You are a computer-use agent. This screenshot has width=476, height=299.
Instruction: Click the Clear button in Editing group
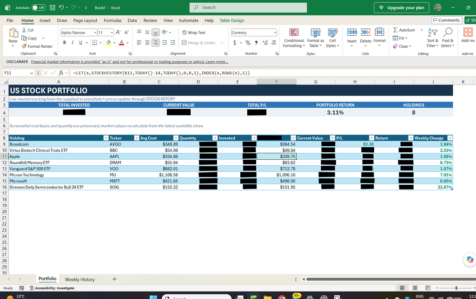(402, 46)
